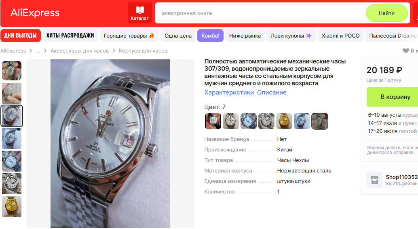The image size is (418, 229).
Task: Open the Характеристики link
Action: [x=229, y=92]
